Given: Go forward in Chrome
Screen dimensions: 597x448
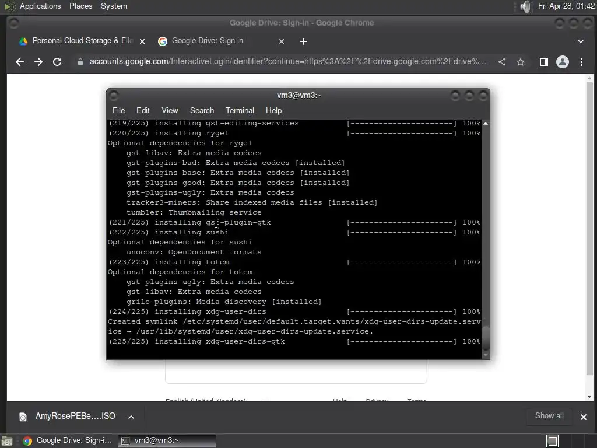Looking at the screenshot, I should point(38,62).
